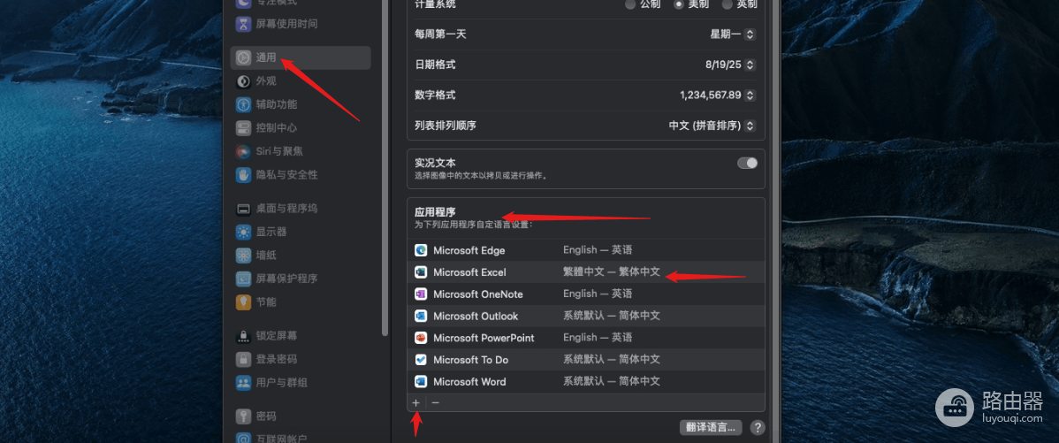Open 辅助功能 Accessibility icon
The width and height of the screenshot is (1059, 443).
(x=243, y=104)
